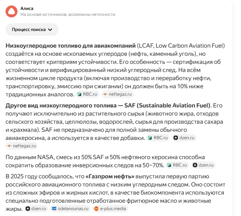Click the orange e-plus.media source favicon

coord(96,209)
